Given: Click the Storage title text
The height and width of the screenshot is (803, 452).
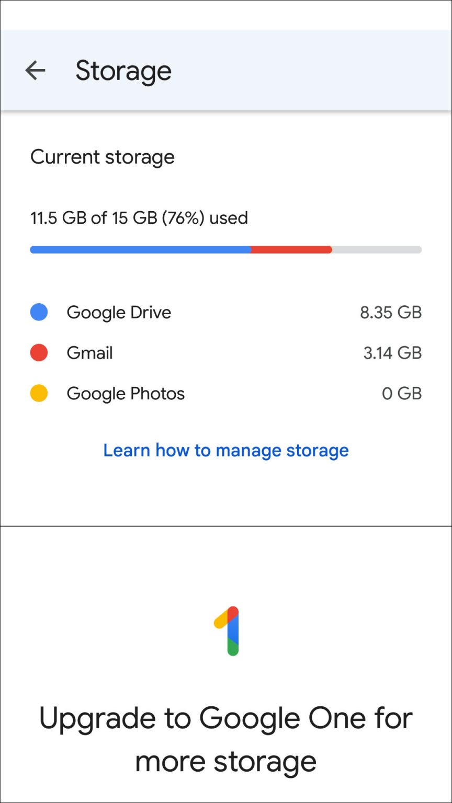Looking at the screenshot, I should [123, 71].
